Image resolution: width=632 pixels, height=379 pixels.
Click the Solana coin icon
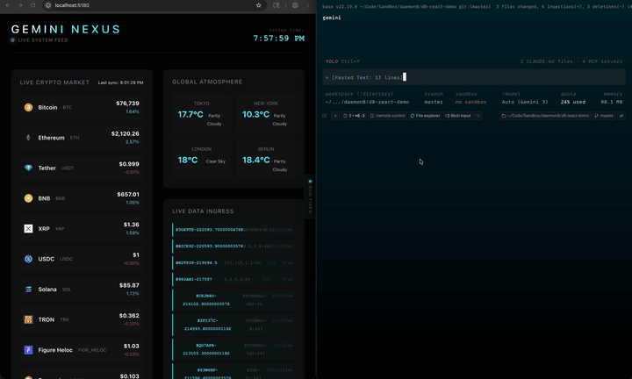point(28,290)
